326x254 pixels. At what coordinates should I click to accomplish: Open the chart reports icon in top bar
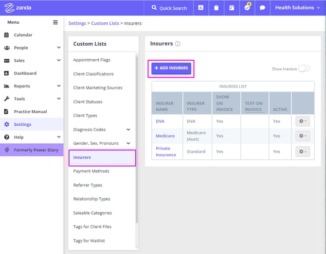[200, 8]
